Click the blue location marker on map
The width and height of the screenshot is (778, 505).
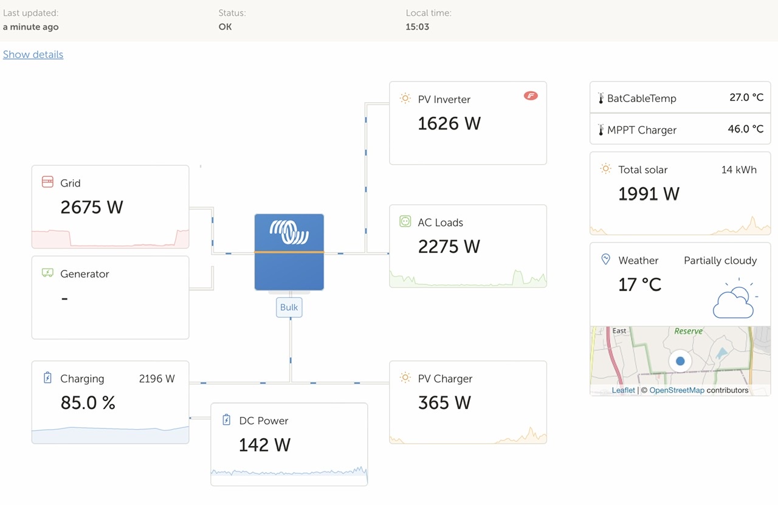pos(680,361)
